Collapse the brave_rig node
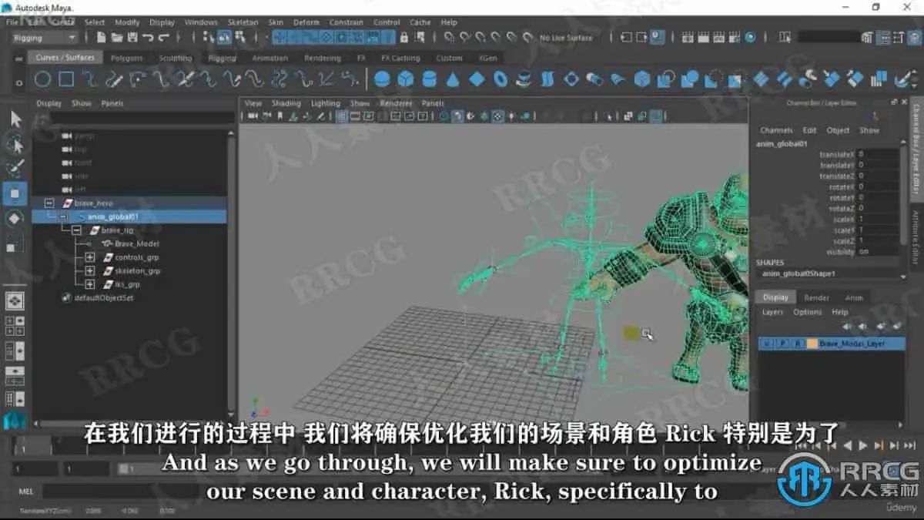Image resolution: width=924 pixels, height=520 pixels. tap(76, 230)
